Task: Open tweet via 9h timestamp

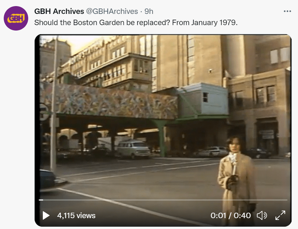Action: [149, 12]
